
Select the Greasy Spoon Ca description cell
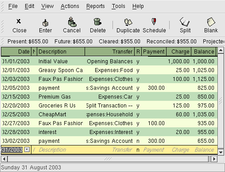(61, 70)
